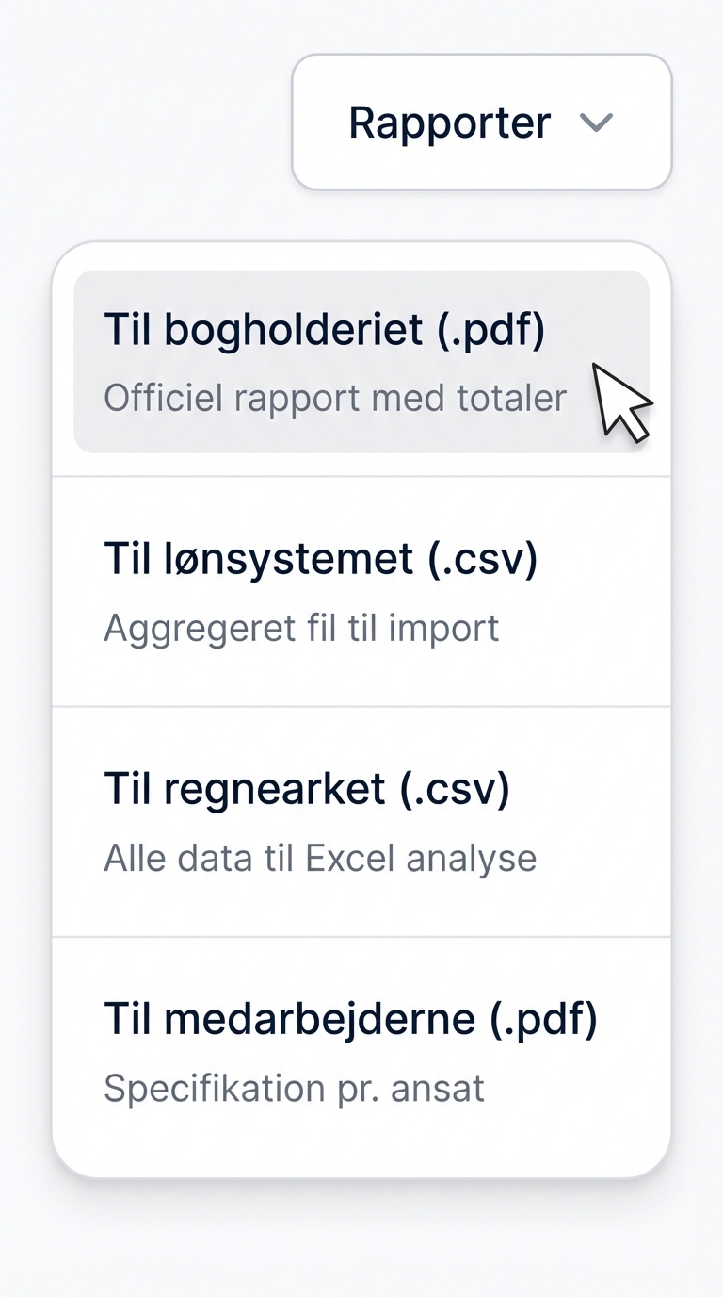
Task: Click 'Specifikation pr. ansat' description line
Action: click(294, 1088)
